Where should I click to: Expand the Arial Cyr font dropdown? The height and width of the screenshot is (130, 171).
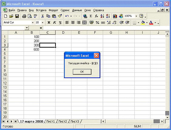[33, 22]
